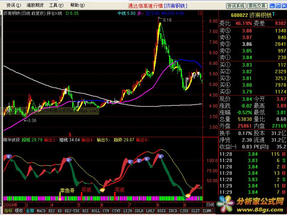The width and height of the screenshot is (287, 215).
Task: Switch to LHXJ indicator
Action: coord(150,211)
